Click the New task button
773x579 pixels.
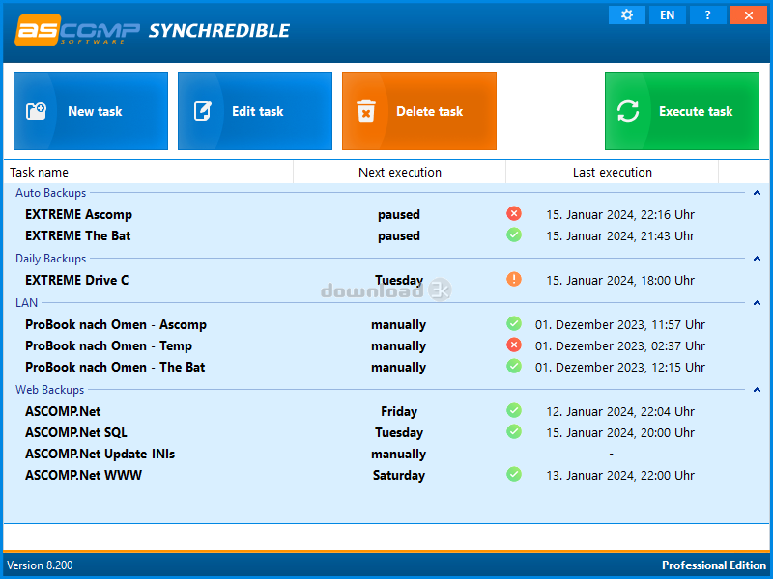tap(91, 111)
